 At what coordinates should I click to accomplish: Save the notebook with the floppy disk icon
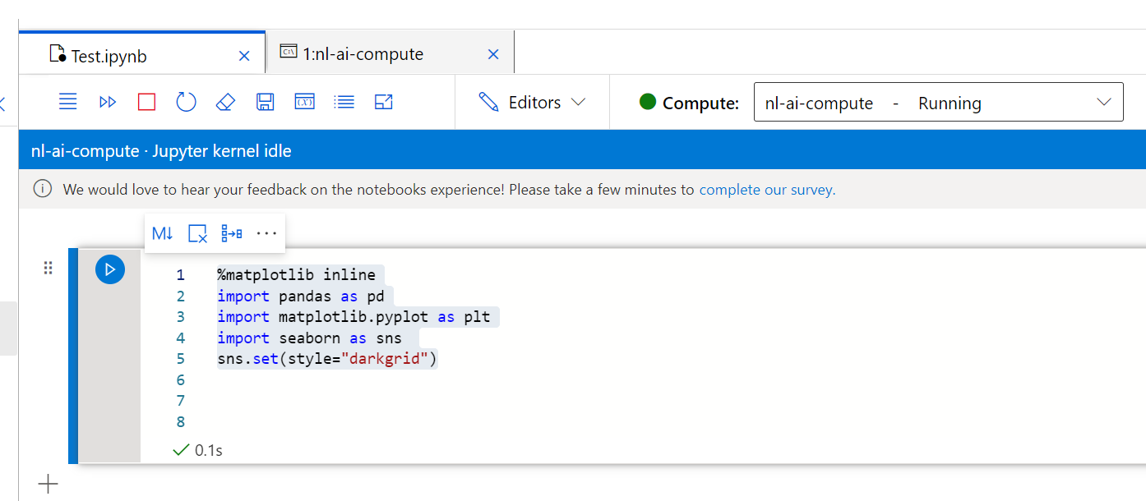click(x=265, y=102)
